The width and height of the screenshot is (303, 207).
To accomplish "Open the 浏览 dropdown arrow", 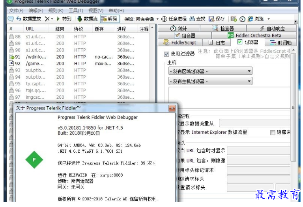I will click(269, 19).
